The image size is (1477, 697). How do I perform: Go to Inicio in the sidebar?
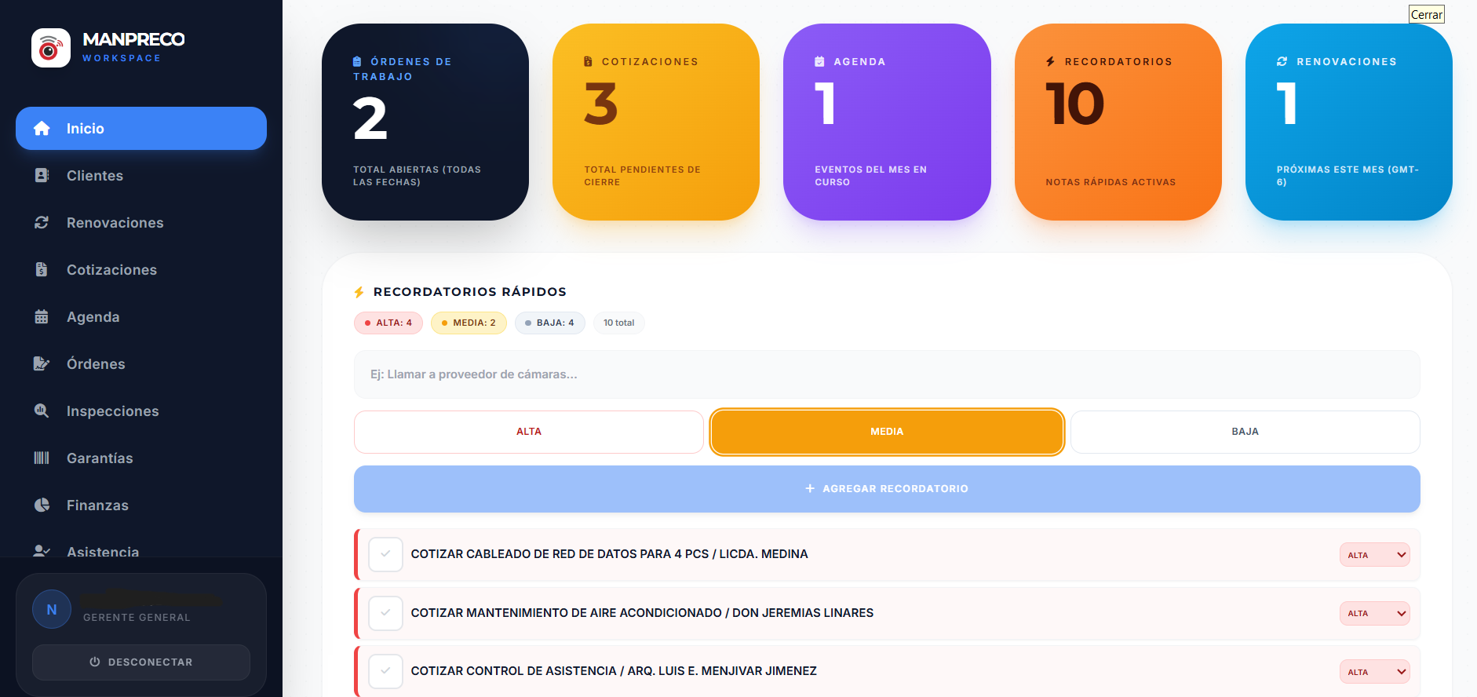(x=141, y=128)
